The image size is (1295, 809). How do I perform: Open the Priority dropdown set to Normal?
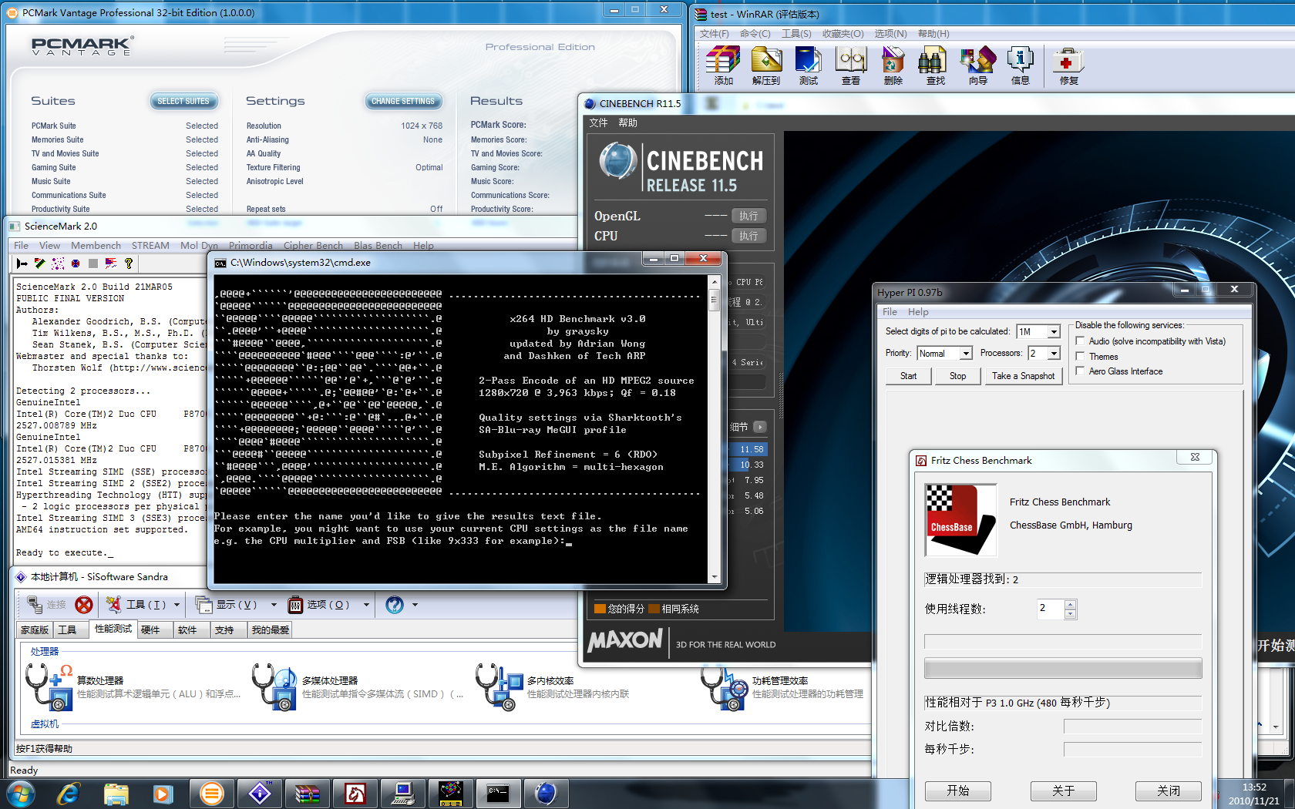click(966, 353)
